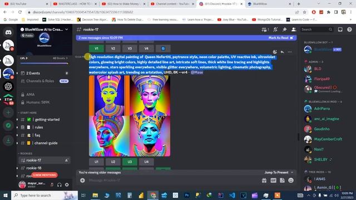
Task: Open the ChatGPT server icon
Action: (8, 87)
